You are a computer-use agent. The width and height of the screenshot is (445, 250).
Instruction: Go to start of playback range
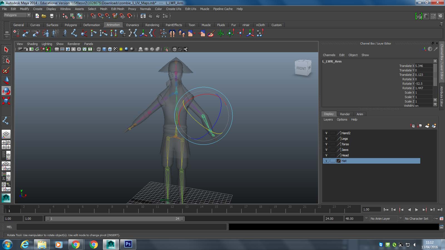(386, 210)
